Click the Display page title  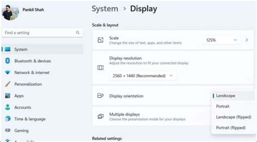[x=143, y=9]
